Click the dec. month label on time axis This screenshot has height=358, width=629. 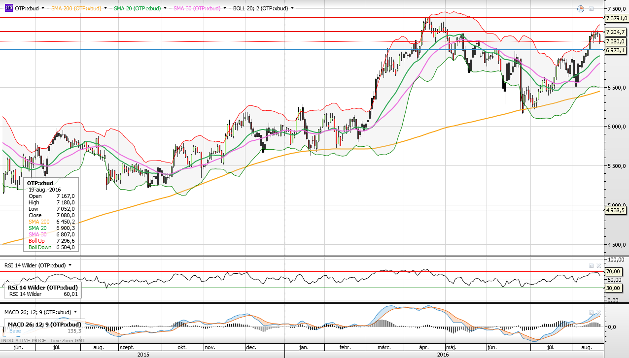[251, 347]
